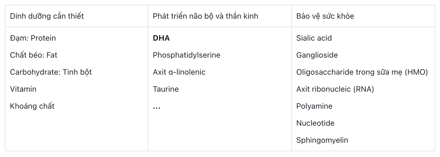Screen dimensions: 440x157
Task: Click the 'Phosphatidylserine' entry
Action: pyautogui.click(x=186, y=55)
